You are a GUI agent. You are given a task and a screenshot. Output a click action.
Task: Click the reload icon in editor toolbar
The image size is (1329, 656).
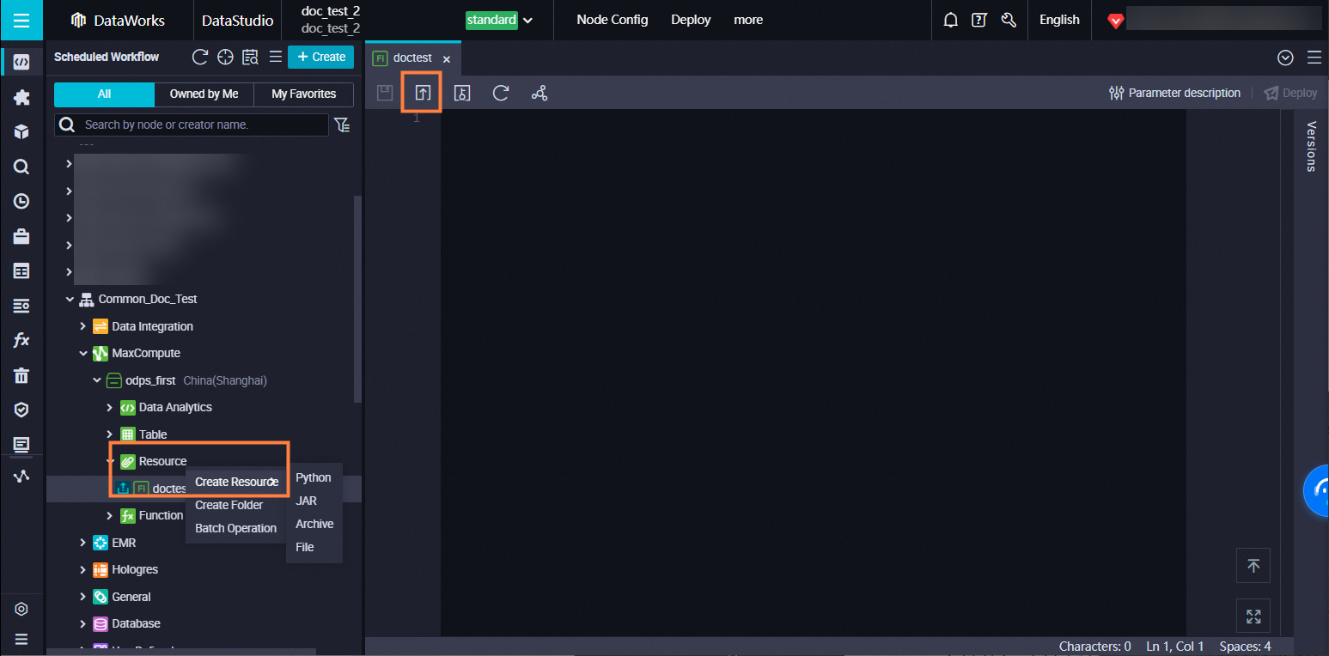pos(501,93)
